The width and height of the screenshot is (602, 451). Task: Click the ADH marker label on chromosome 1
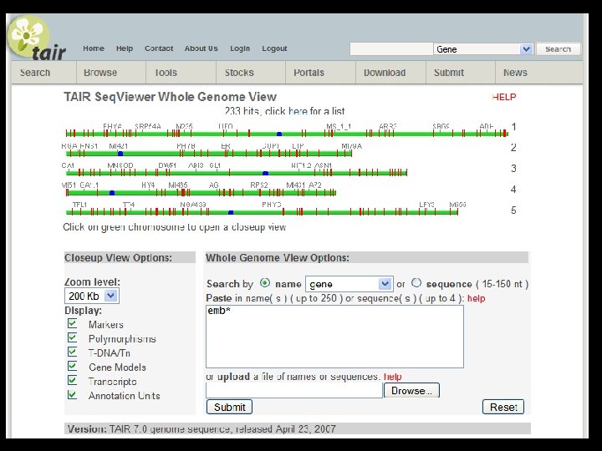(x=487, y=126)
